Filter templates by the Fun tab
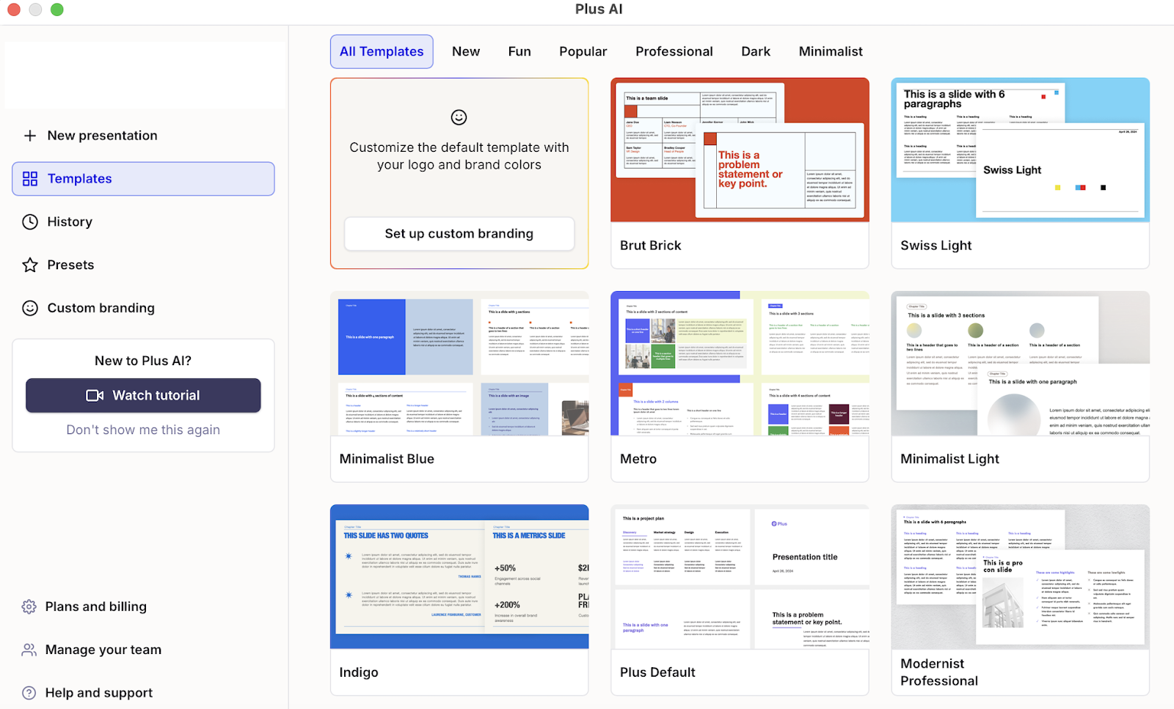 coord(519,52)
